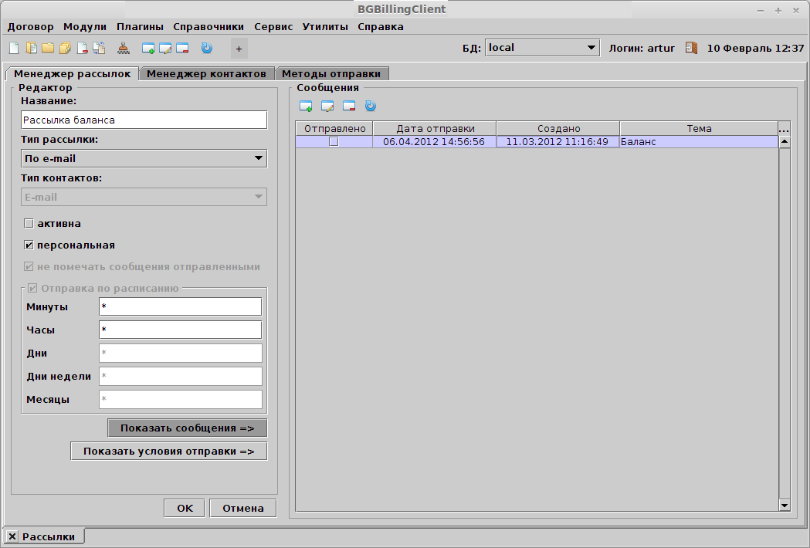Open the Тип рассылки dropdown
The height and width of the screenshot is (548, 810).
tap(144, 159)
